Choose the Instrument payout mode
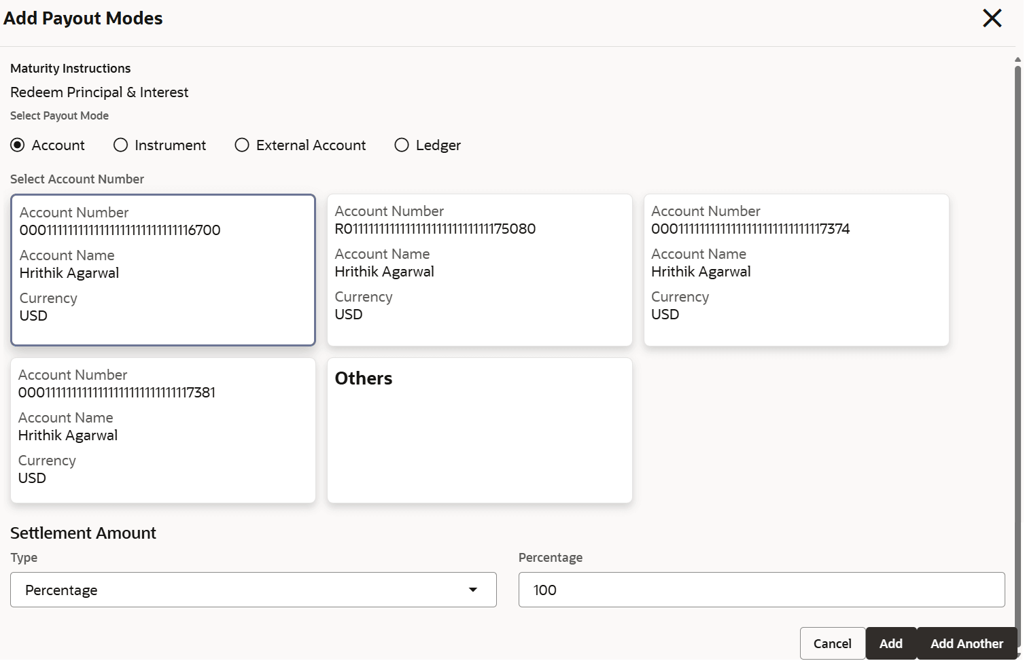This screenshot has height=661, width=1025. 120,145
